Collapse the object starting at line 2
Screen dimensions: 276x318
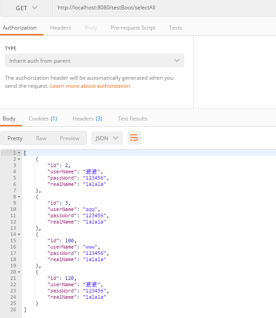click(x=19, y=159)
